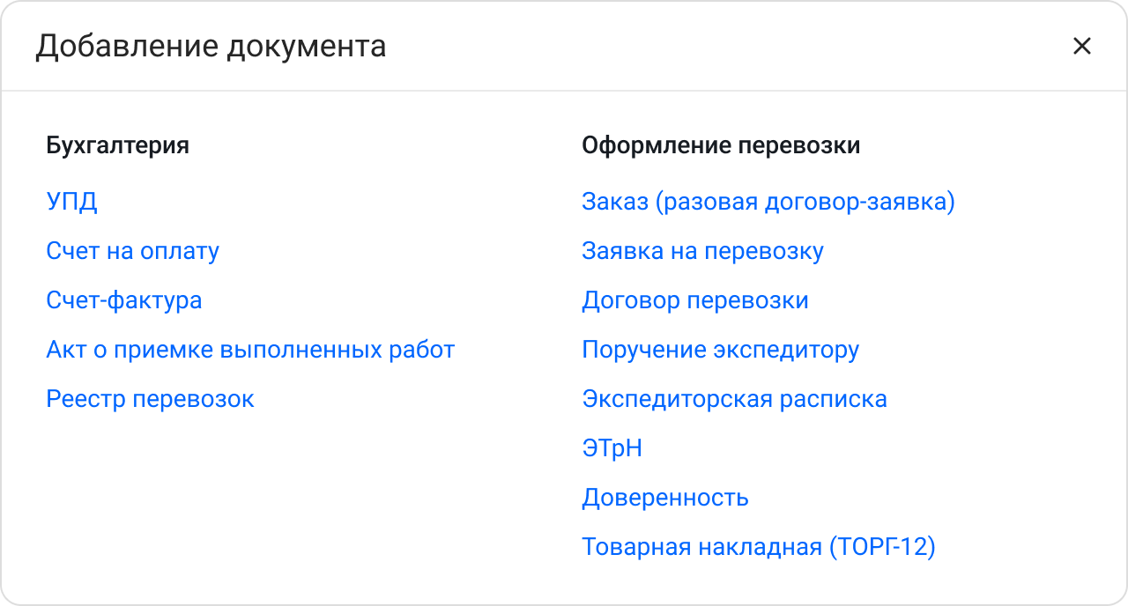Select the last item in Бухгалтерия column
This screenshot has width=1128, height=606.
click(x=150, y=399)
